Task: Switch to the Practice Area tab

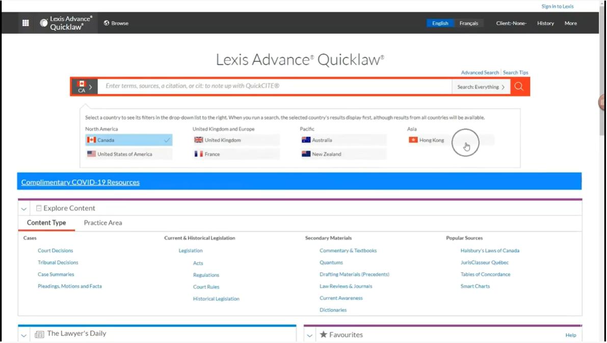Action: point(103,223)
